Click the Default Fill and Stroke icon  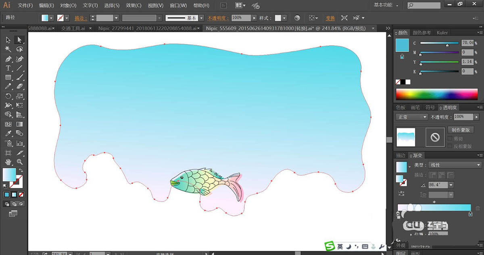click(5, 186)
